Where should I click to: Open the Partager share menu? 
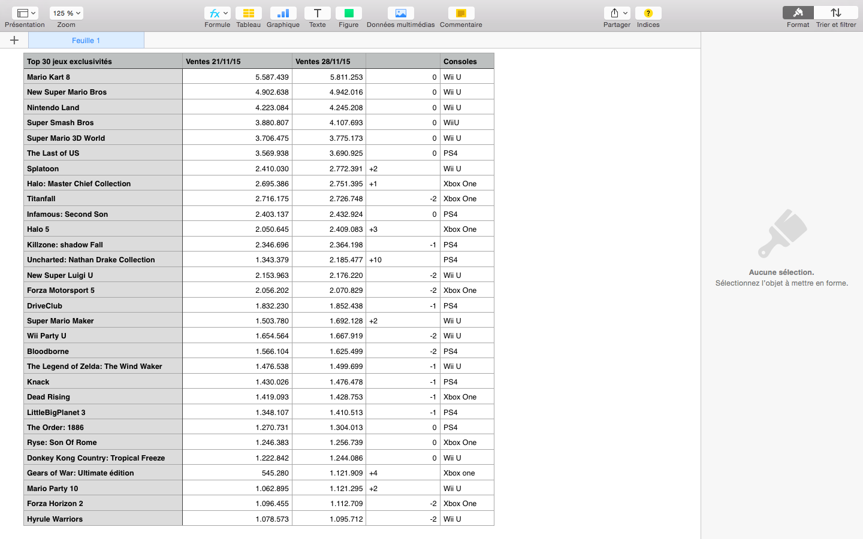click(x=617, y=13)
